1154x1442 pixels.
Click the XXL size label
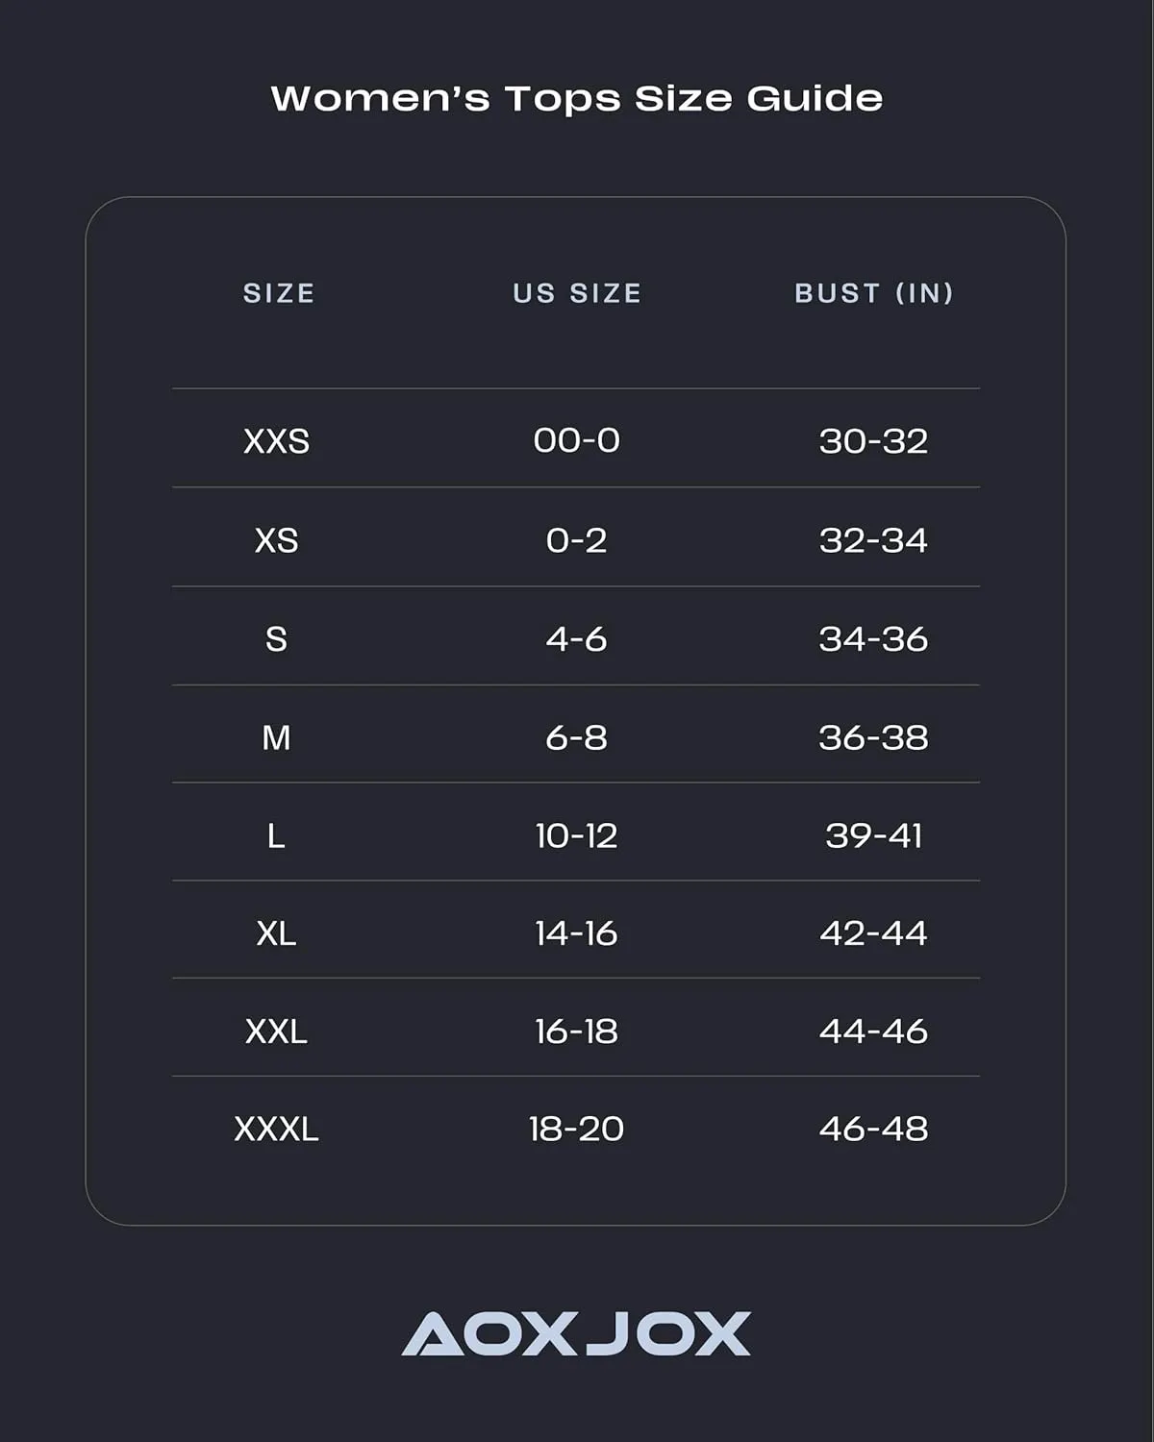pos(277,1032)
